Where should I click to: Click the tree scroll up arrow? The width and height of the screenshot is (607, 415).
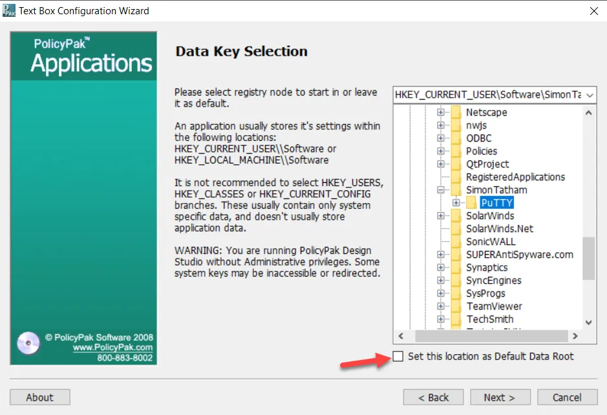[589, 113]
